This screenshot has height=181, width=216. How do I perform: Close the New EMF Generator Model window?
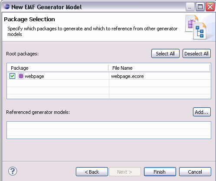[x=210, y=7]
